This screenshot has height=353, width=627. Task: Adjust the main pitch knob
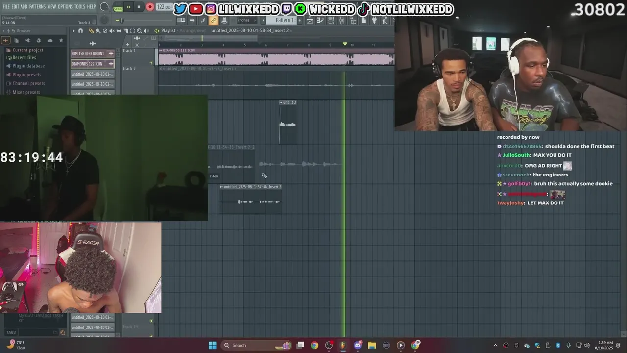(x=104, y=20)
